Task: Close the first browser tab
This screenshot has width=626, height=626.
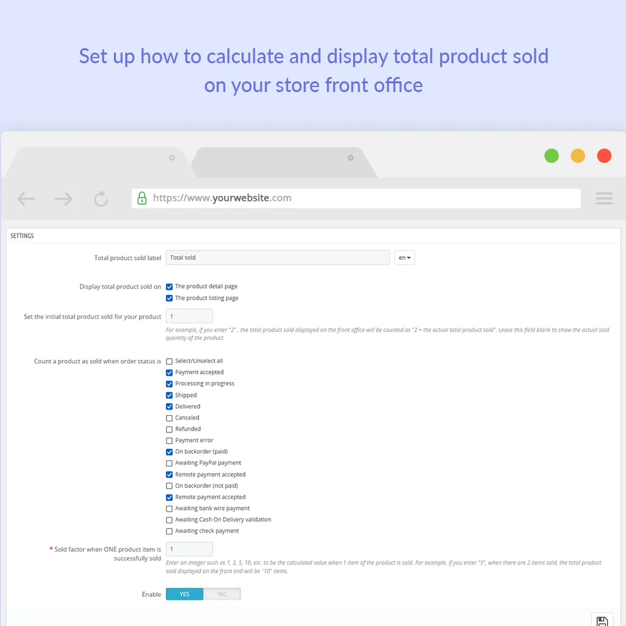Action: click(x=172, y=158)
